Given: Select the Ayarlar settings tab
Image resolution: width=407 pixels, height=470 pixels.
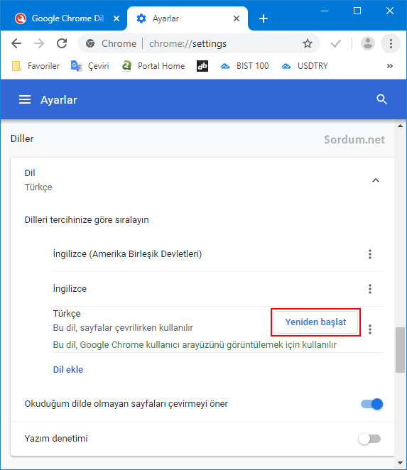Looking at the screenshot, I should [x=188, y=18].
